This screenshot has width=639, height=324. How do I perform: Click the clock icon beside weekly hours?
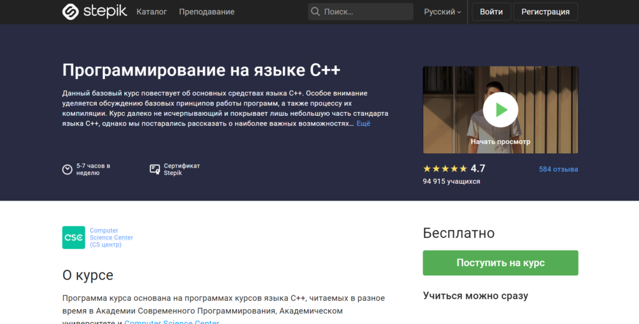[67, 169]
